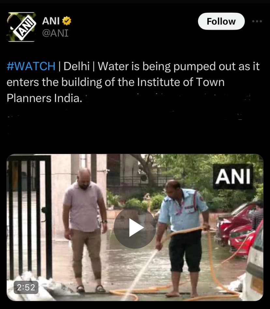Click the word Delhi in the tweet
Image resolution: width=270 pixels, height=309 pixels.
pyautogui.click(x=77, y=66)
